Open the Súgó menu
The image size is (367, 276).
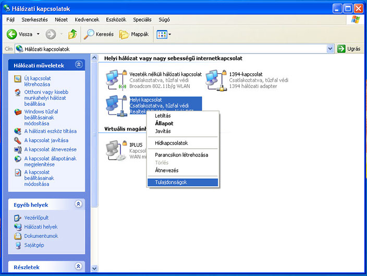pyautogui.click(x=164, y=20)
